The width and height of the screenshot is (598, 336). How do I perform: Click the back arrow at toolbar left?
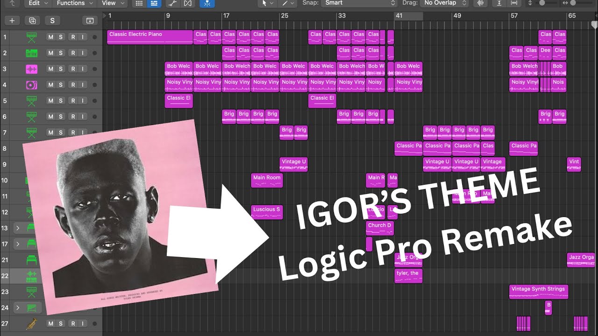[x=12, y=3]
